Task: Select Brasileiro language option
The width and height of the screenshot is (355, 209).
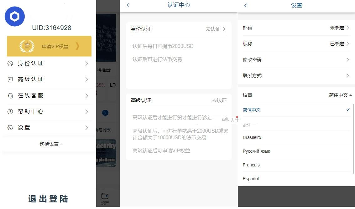Action: pyautogui.click(x=297, y=138)
